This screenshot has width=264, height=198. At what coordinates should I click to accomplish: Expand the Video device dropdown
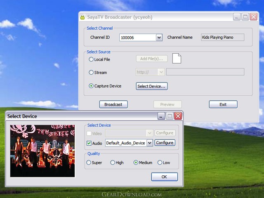149,133
